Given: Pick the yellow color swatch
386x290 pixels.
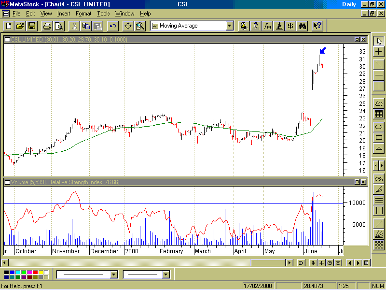Looking at the screenshot, I should (x=41, y=272).
